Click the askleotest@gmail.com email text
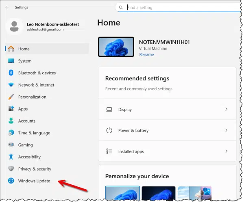The height and width of the screenshot is (203, 244). (45, 30)
